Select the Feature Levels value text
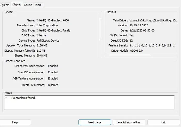Screen dimensions: 181x127 (x=152, y=45)
